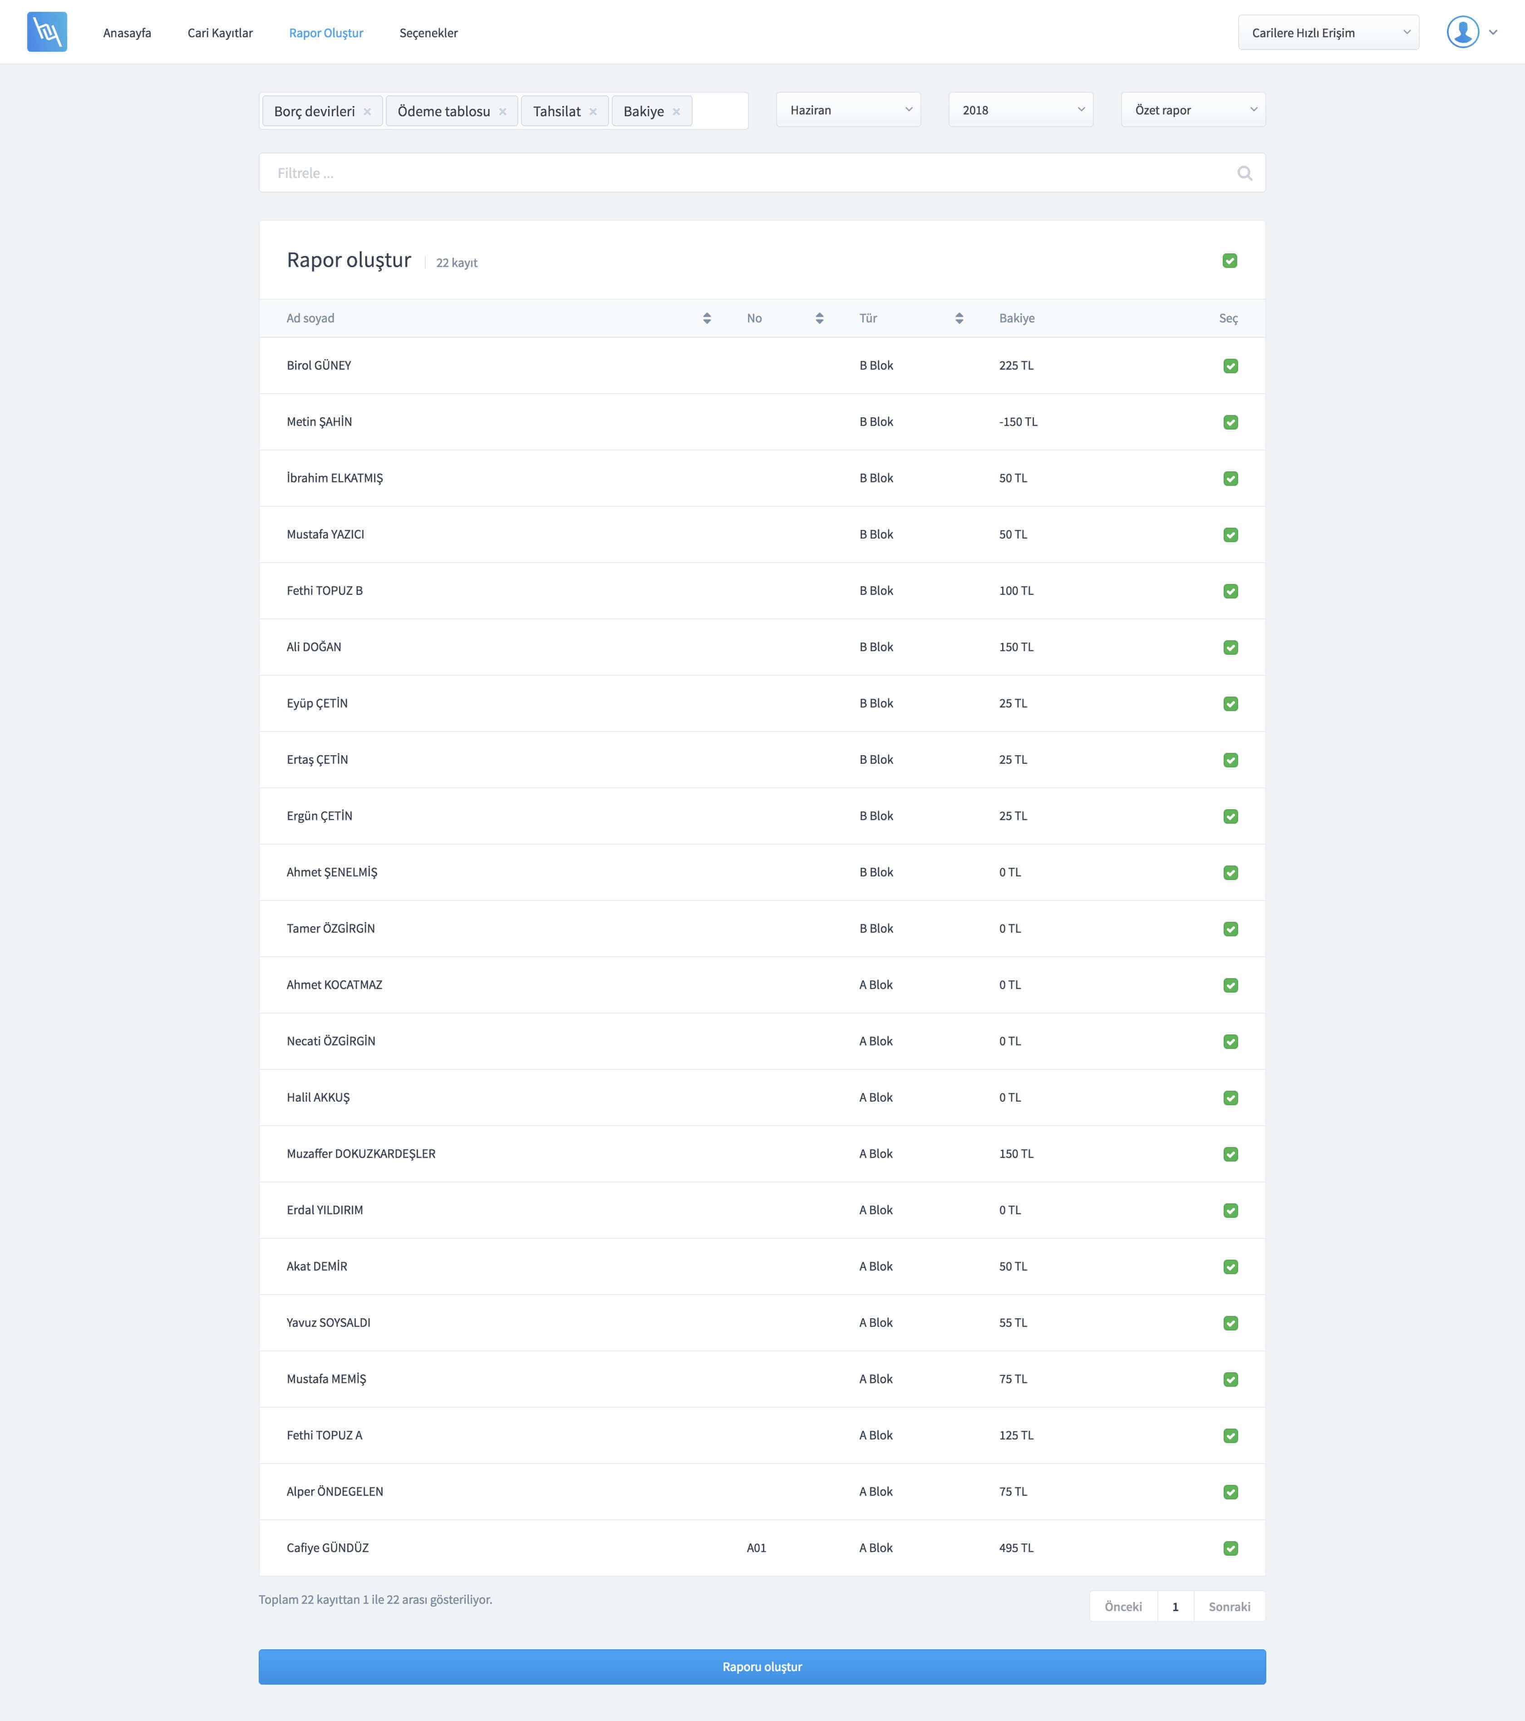The height and width of the screenshot is (1721, 1525).
Task: Remove the Borç devirleri tag
Action: tap(367, 112)
